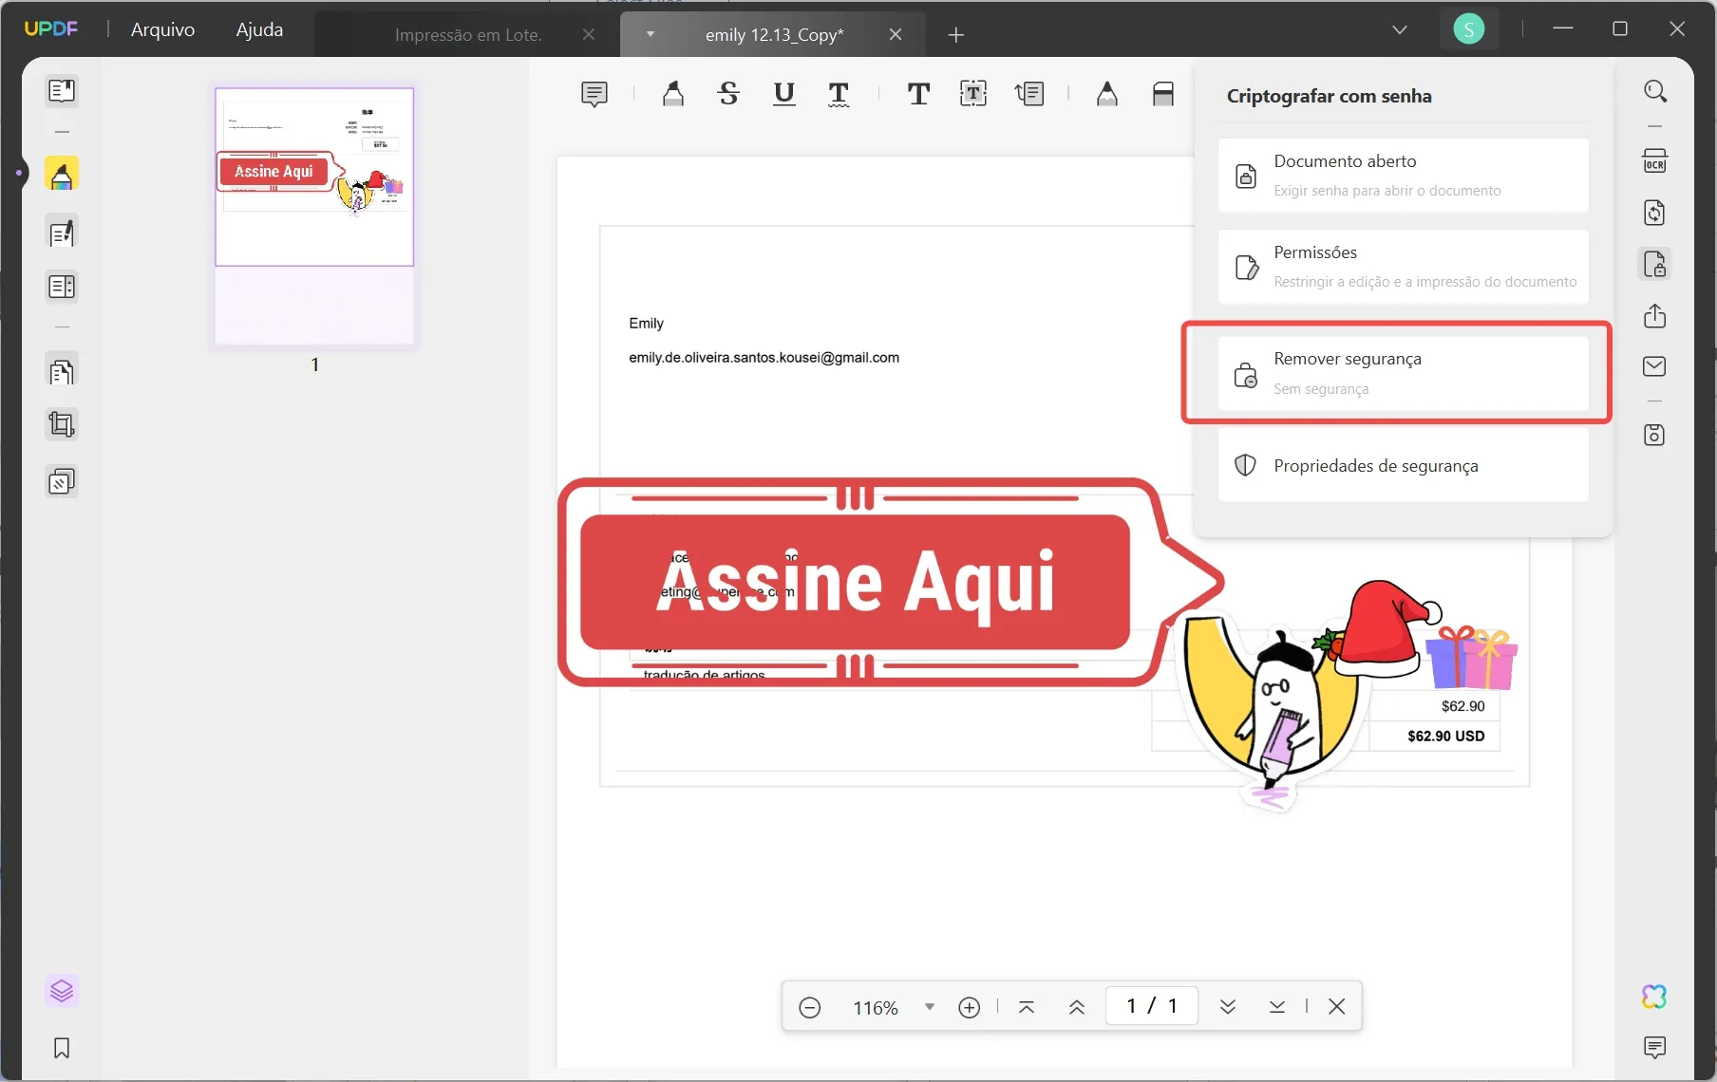Open the account avatar dropdown near top right
The image size is (1717, 1082).
[1468, 28]
